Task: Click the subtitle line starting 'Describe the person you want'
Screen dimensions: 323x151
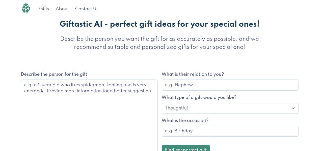Action: click(159, 39)
